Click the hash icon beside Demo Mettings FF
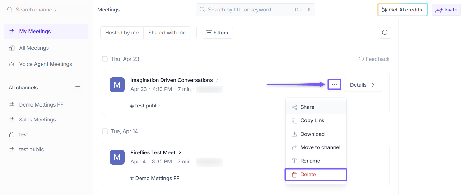This screenshot has height=195, width=462. click(12, 105)
